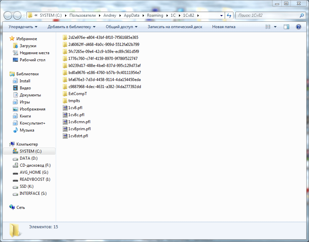This screenshot has height=242, width=309.
Task: Click the Forward navigation arrow
Action: click(17, 15)
